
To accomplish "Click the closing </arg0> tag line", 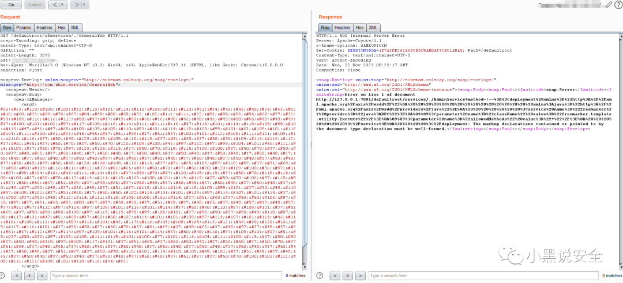I will pos(30,266).
